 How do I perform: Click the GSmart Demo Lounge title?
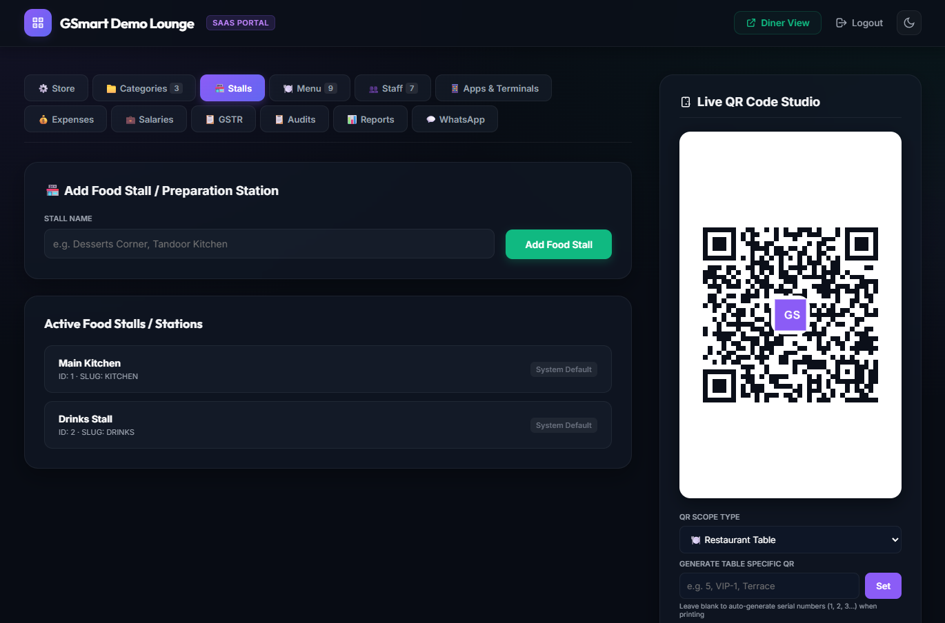click(x=127, y=23)
